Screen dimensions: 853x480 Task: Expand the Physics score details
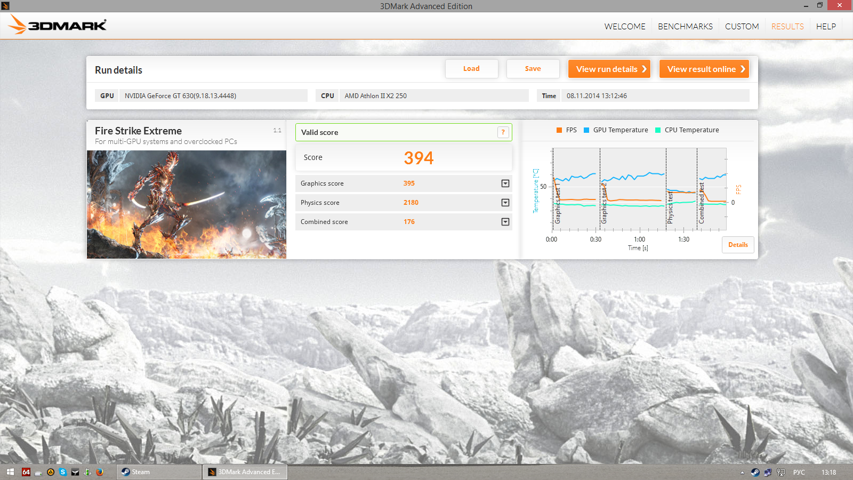pos(505,203)
